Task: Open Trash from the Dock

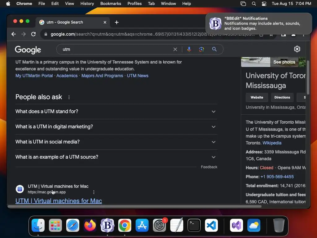Action: [279, 225]
